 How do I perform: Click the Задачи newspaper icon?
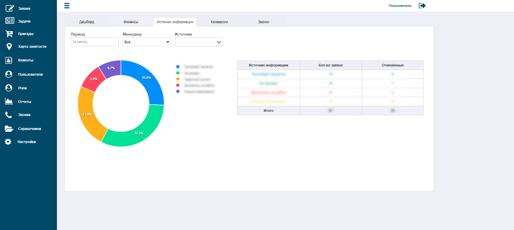coord(10,20)
